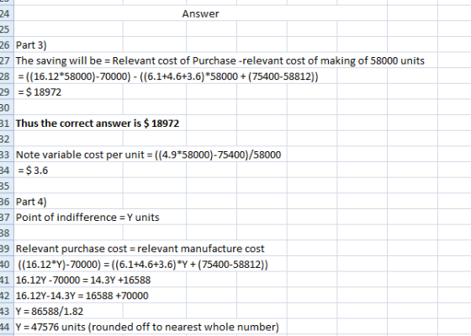Select the 'Y = 86588/1.82' cell
Viewport: 471px width, 336px height.
click(x=50, y=312)
